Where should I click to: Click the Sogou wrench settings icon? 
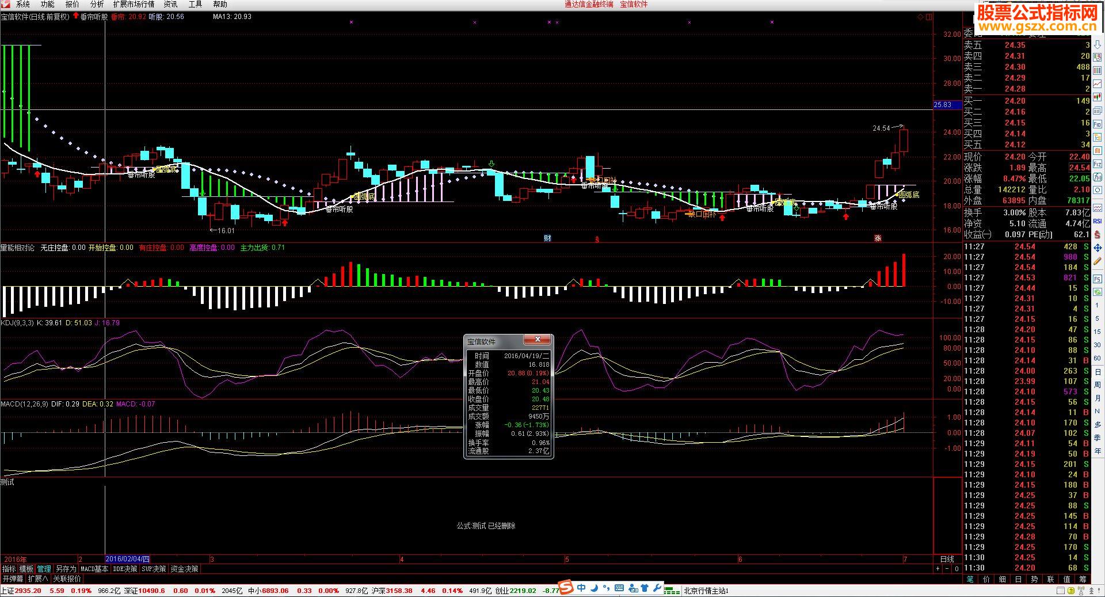(657, 588)
